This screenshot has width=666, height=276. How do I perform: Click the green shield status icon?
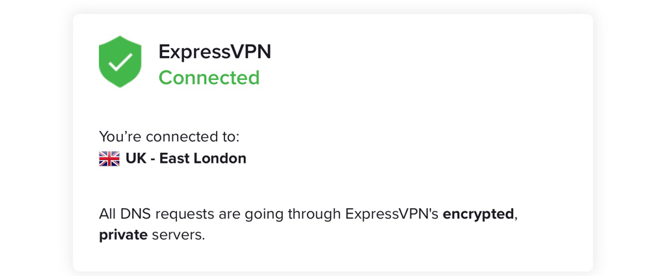(120, 62)
